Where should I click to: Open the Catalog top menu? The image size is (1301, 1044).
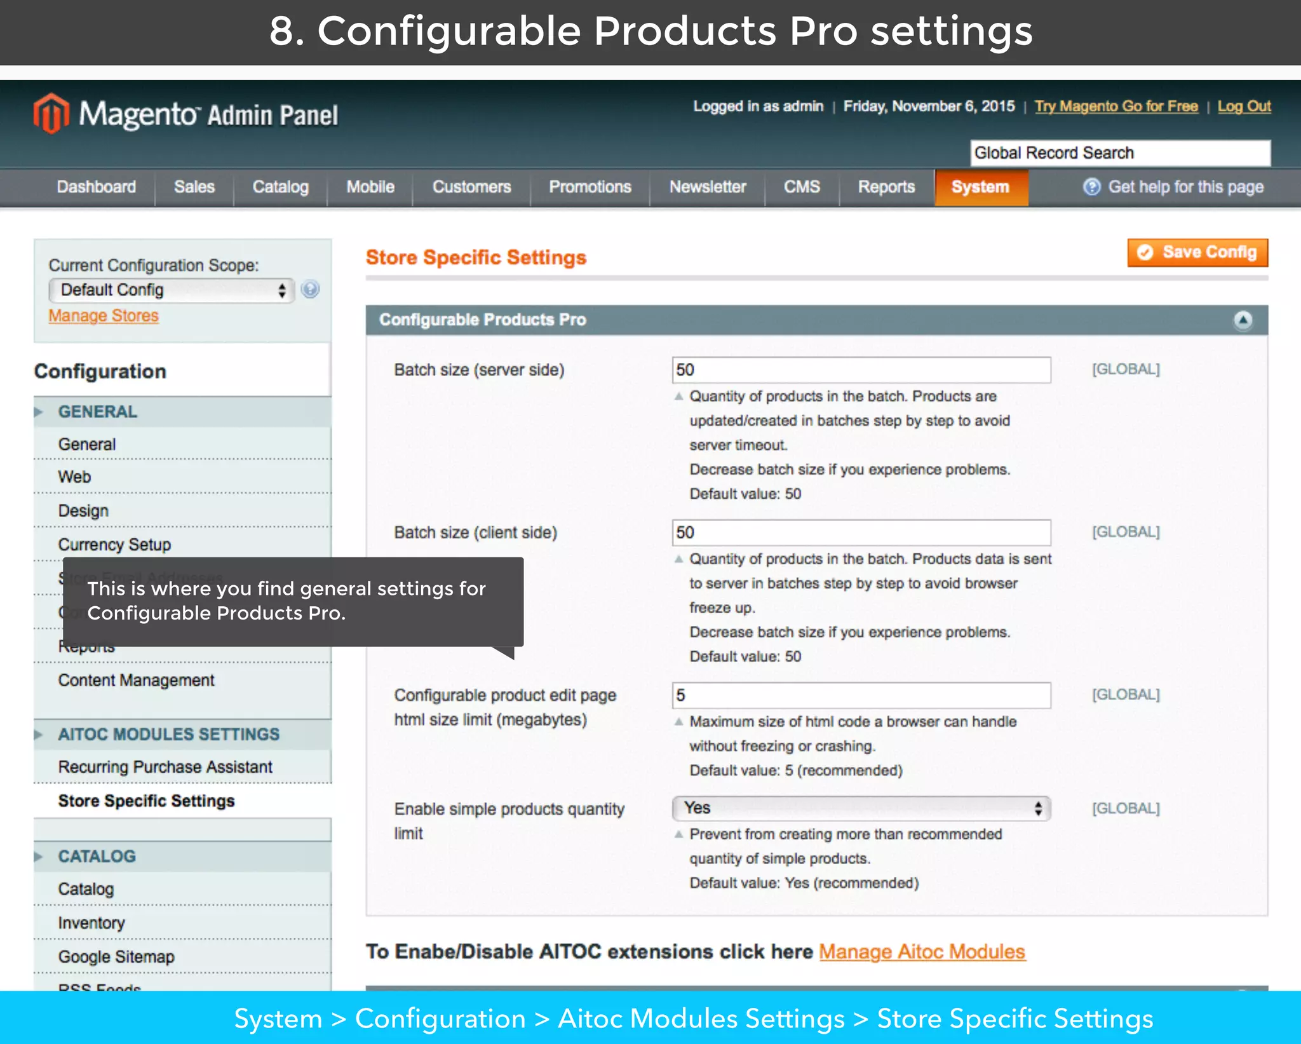280,187
